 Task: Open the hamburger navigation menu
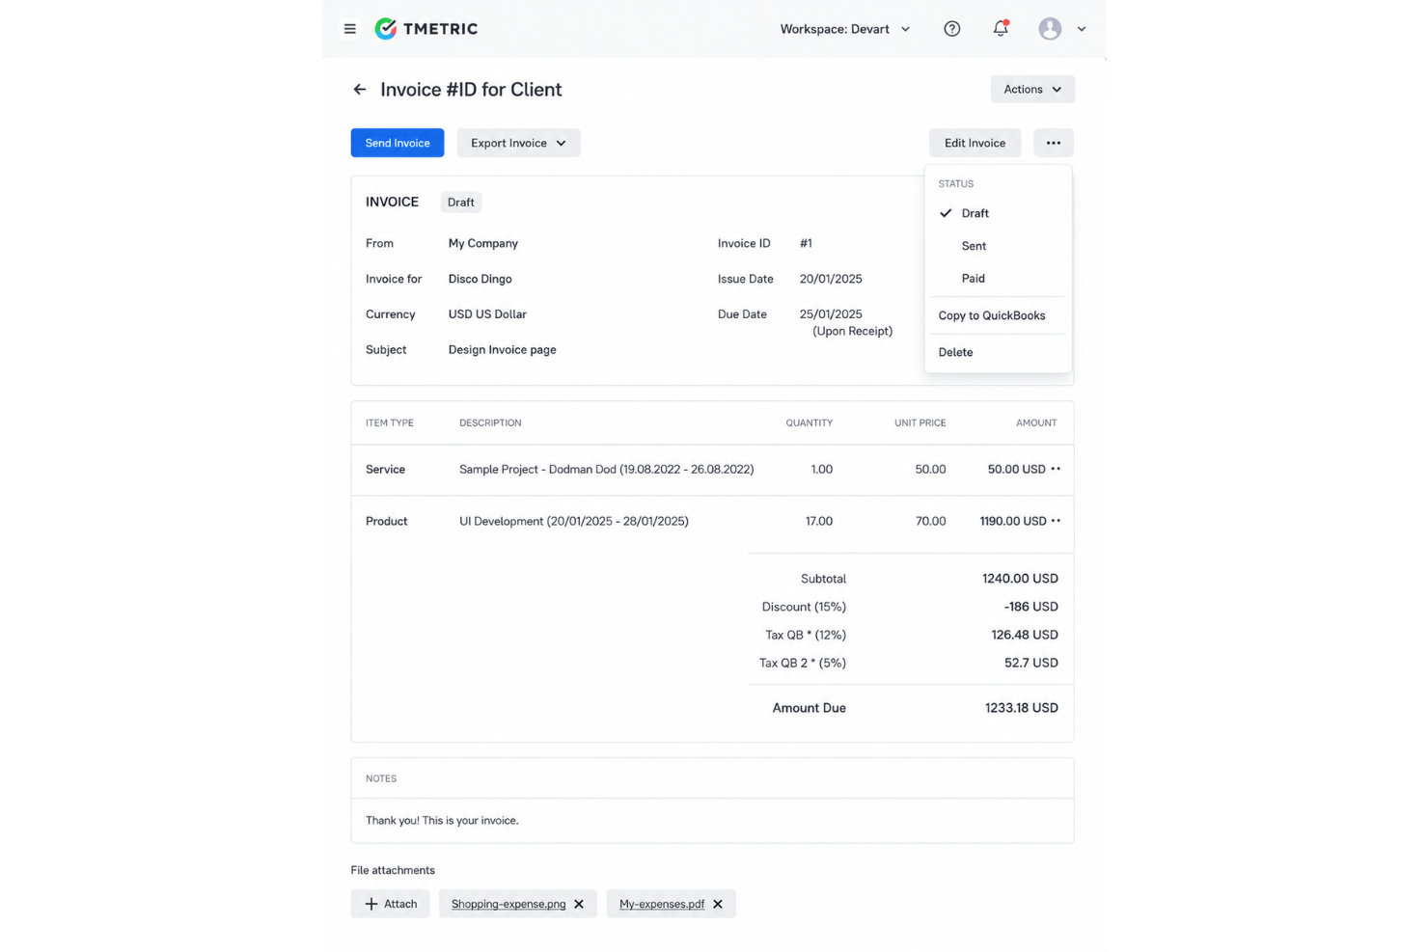click(349, 29)
